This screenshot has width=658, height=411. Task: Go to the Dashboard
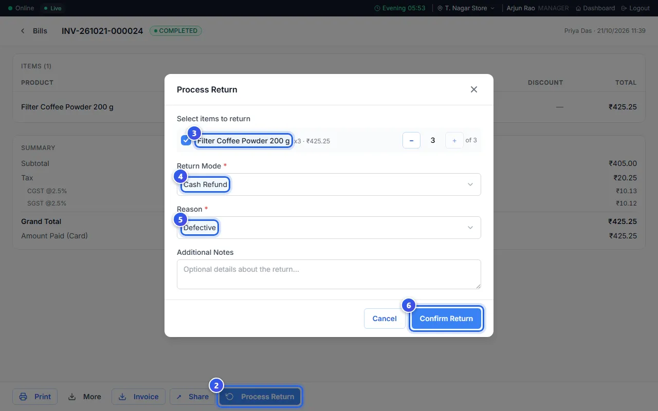pos(595,8)
